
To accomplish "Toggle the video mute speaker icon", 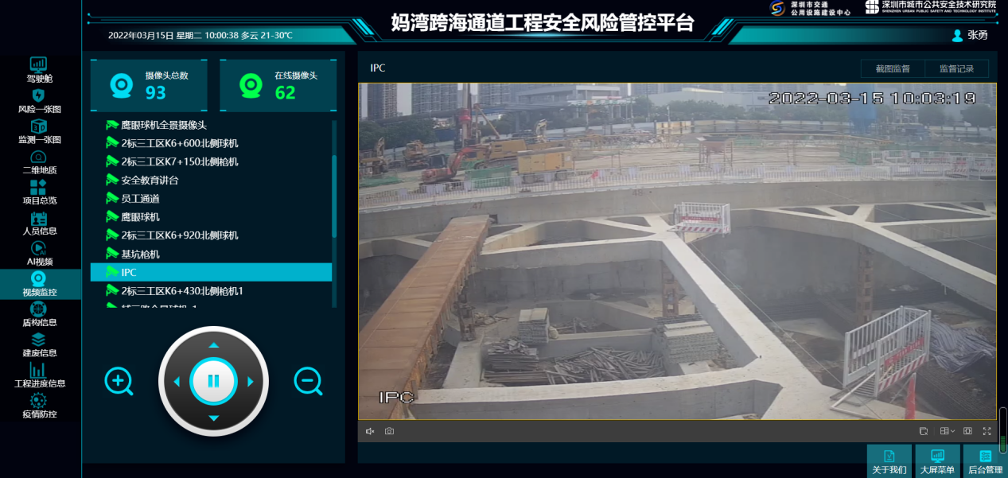I will click(370, 431).
